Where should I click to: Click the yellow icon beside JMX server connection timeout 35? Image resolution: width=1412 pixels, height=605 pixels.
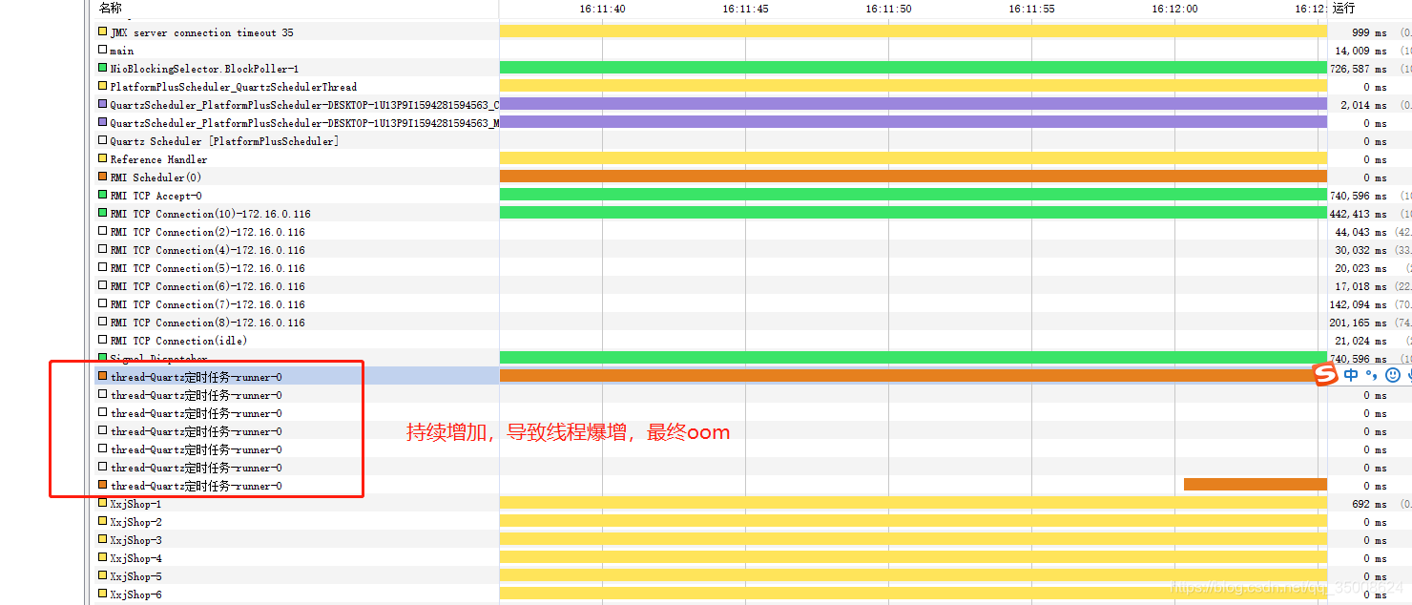pos(102,31)
